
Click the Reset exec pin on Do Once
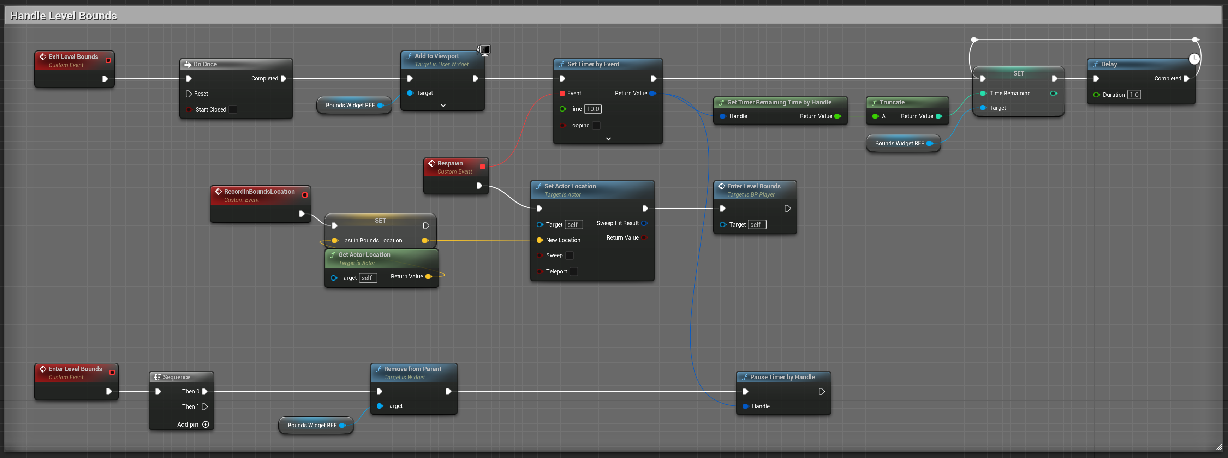pyautogui.click(x=189, y=94)
